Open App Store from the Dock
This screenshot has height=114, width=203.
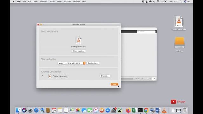coord(108,110)
